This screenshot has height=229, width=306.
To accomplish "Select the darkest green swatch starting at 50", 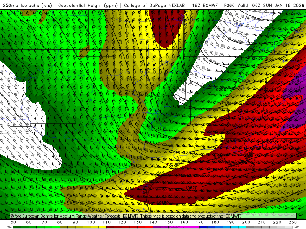I will [17, 227].
